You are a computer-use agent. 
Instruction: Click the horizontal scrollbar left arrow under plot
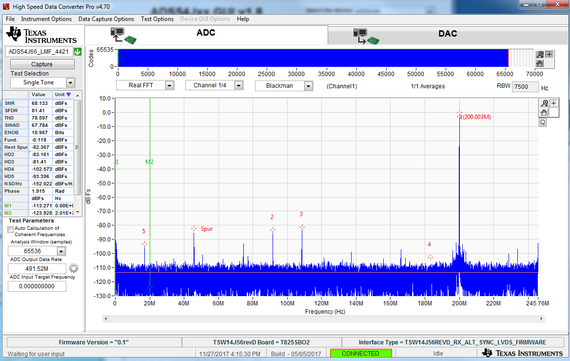(x=106, y=319)
